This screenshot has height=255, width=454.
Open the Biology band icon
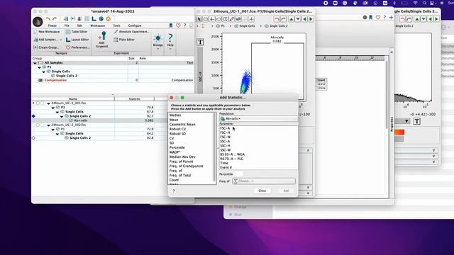pos(157,38)
